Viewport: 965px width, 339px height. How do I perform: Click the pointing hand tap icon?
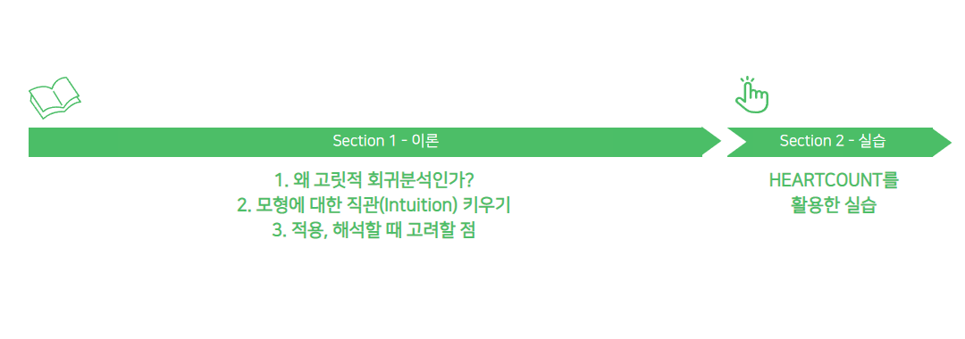point(752,95)
